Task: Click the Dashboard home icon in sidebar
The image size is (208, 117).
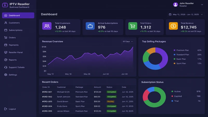Action: [5, 15]
